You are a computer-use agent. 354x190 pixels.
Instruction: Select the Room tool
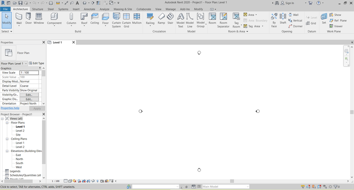pos(212,19)
